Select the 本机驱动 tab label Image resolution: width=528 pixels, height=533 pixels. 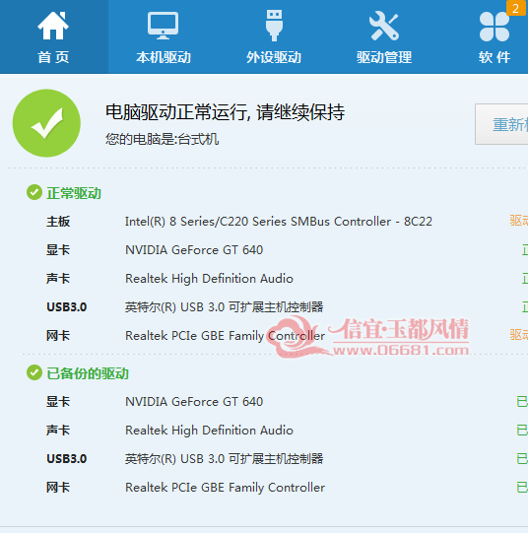point(164,57)
